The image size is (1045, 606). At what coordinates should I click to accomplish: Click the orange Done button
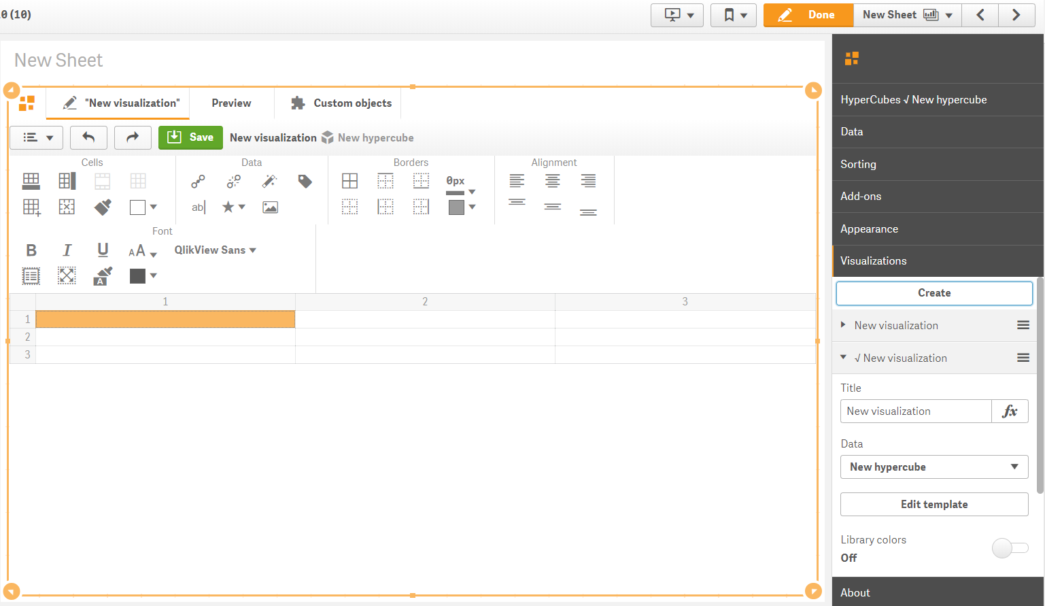tap(808, 15)
